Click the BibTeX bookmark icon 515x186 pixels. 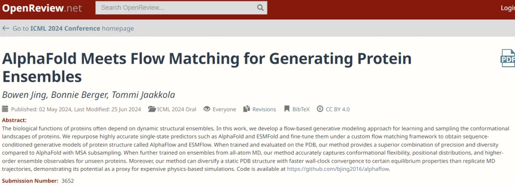point(287,109)
